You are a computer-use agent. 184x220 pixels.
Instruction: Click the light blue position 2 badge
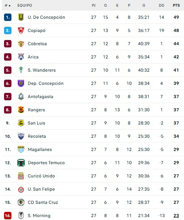(8, 30)
